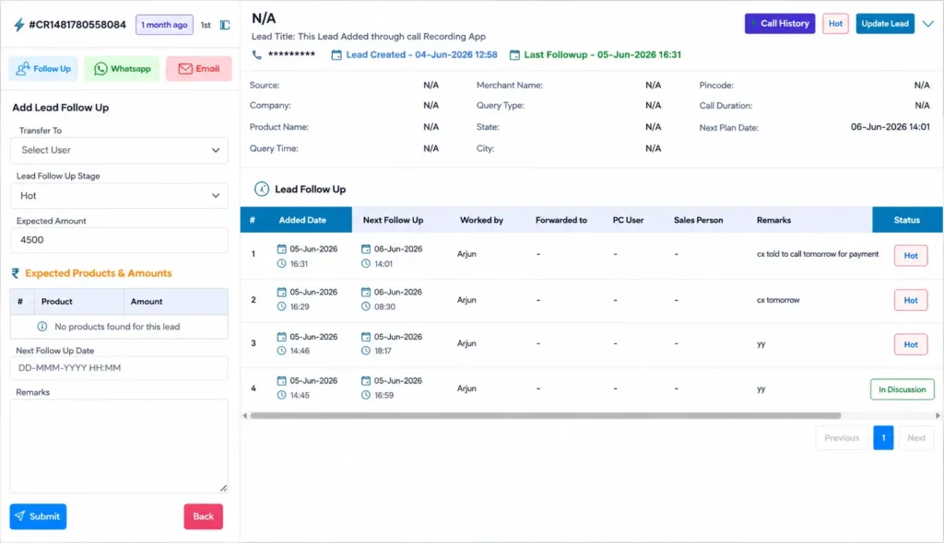This screenshot has height=543, width=944.
Task: Expand the Transfer To Select User dropdown
Action: [x=119, y=150]
